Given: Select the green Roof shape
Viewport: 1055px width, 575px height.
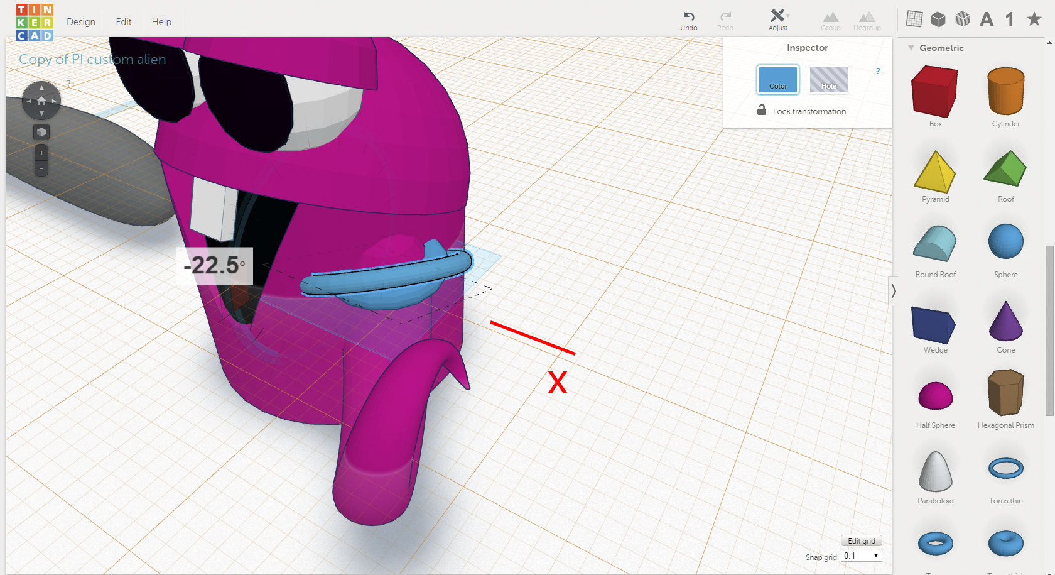Looking at the screenshot, I should pyautogui.click(x=1005, y=168).
